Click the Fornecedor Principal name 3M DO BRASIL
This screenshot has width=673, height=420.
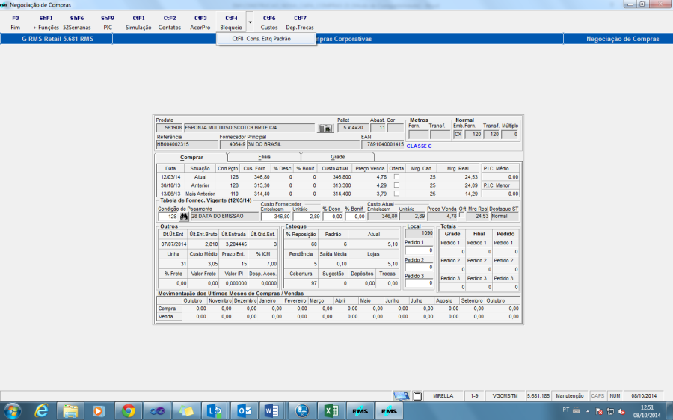(303, 144)
